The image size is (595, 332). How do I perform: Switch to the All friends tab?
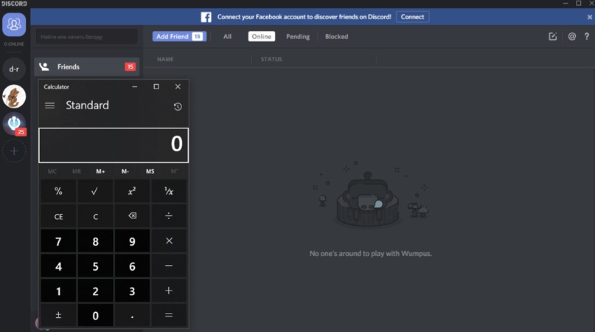pos(227,36)
